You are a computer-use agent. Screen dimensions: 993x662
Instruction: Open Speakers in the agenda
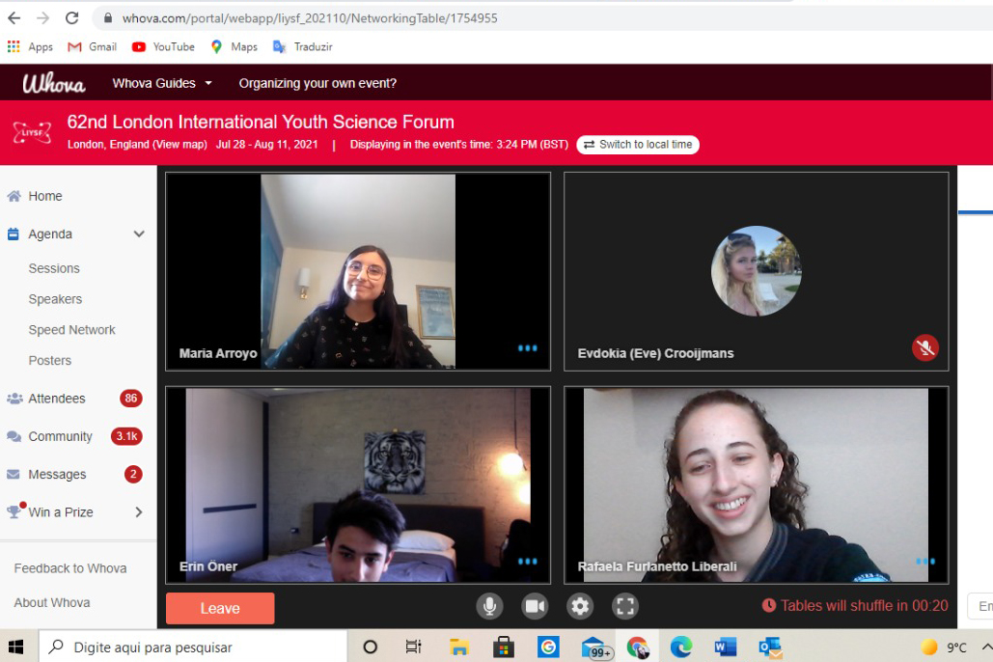pos(55,299)
